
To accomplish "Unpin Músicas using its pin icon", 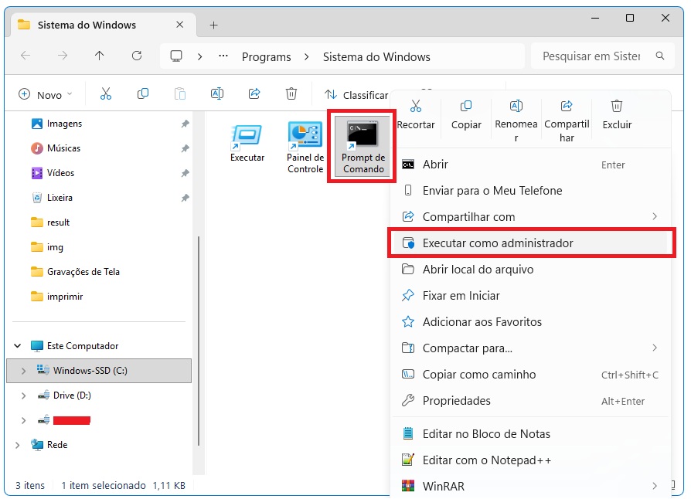I will (185, 148).
